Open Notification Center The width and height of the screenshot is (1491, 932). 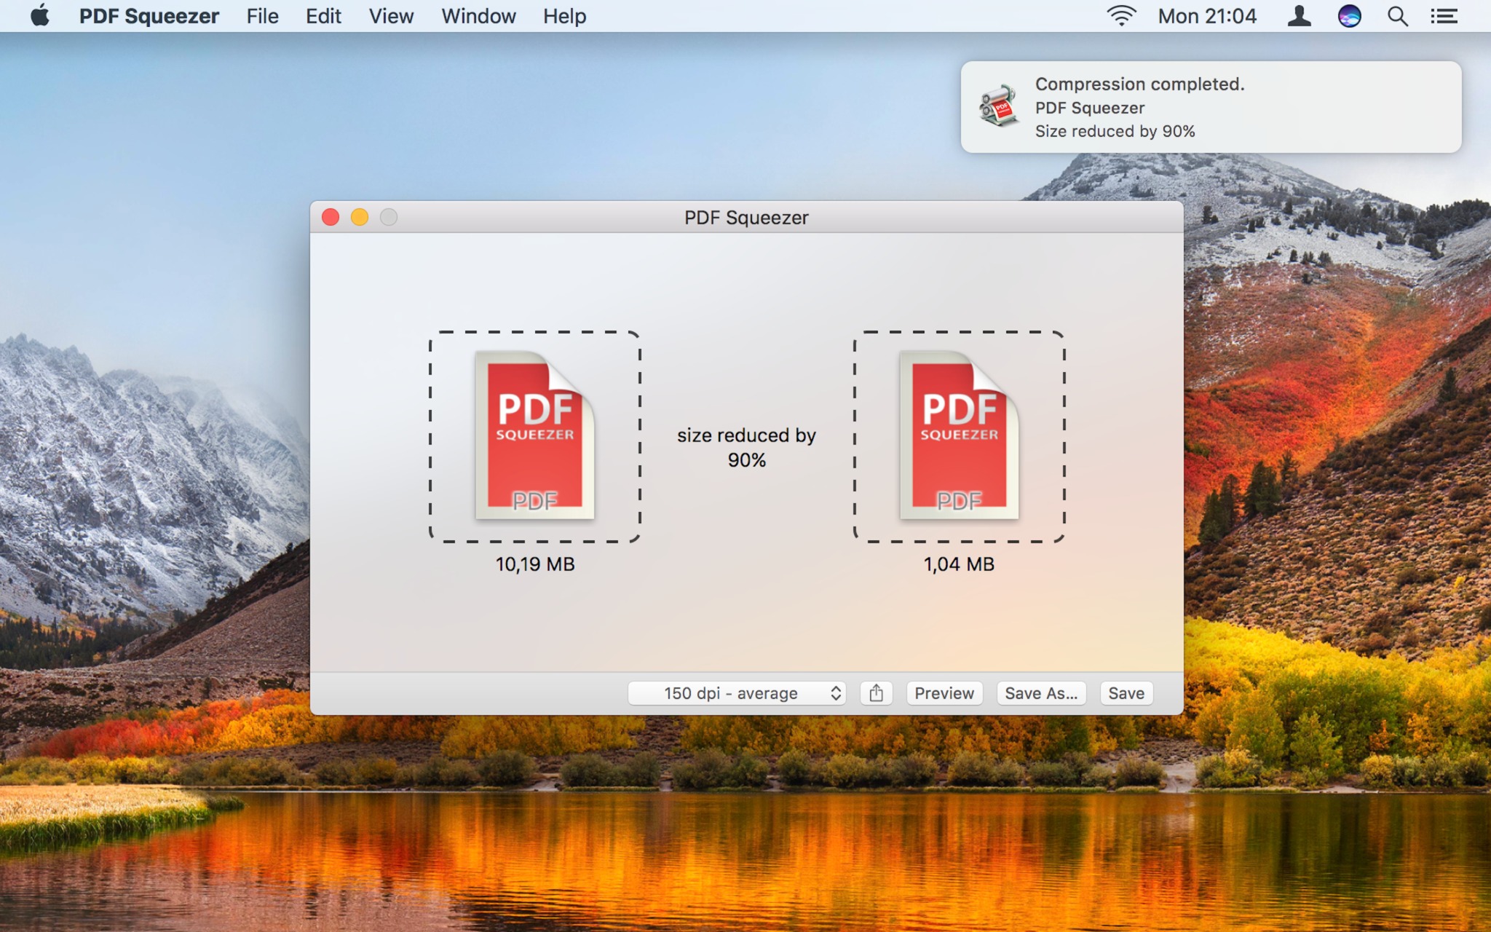[1444, 16]
